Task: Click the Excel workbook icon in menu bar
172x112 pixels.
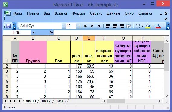Action: click(x=8, y=13)
